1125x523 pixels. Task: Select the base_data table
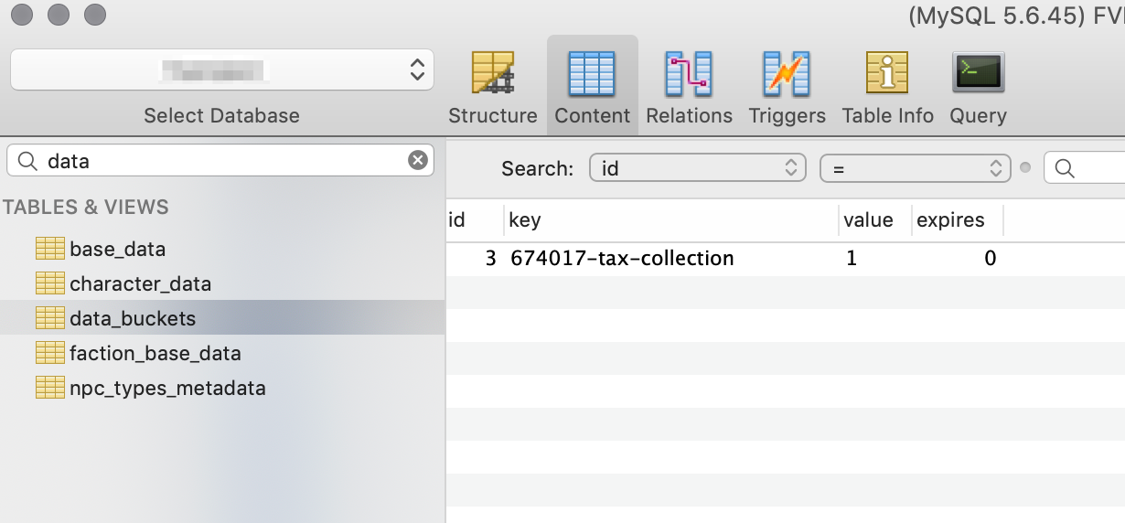117,249
